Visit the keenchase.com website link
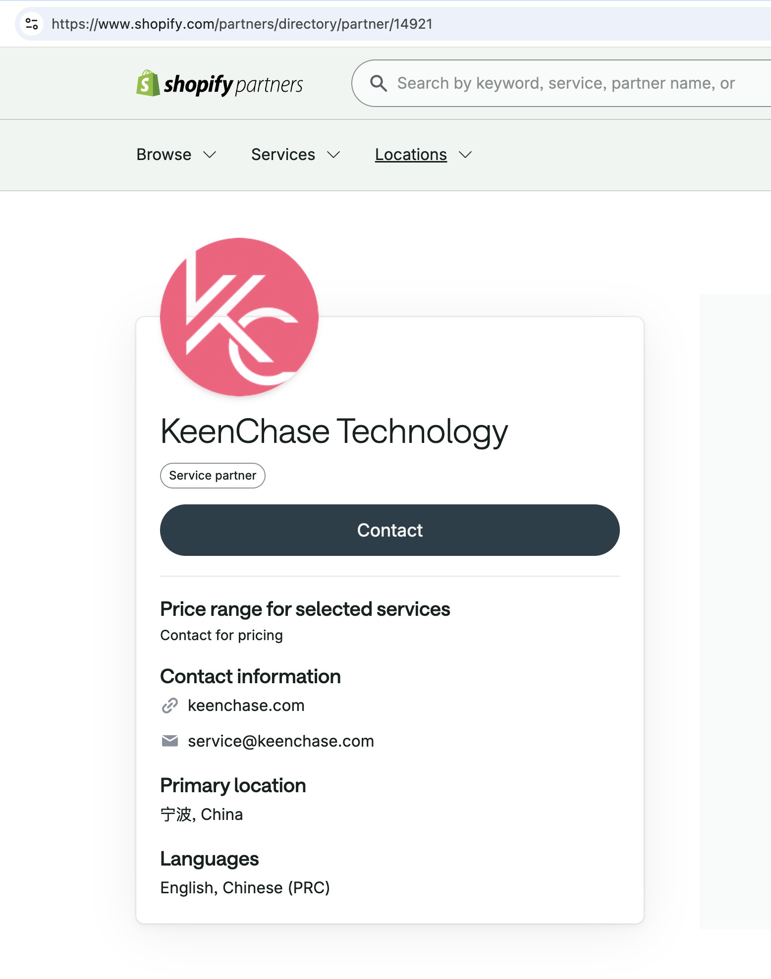The width and height of the screenshot is (771, 979). [x=246, y=706]
